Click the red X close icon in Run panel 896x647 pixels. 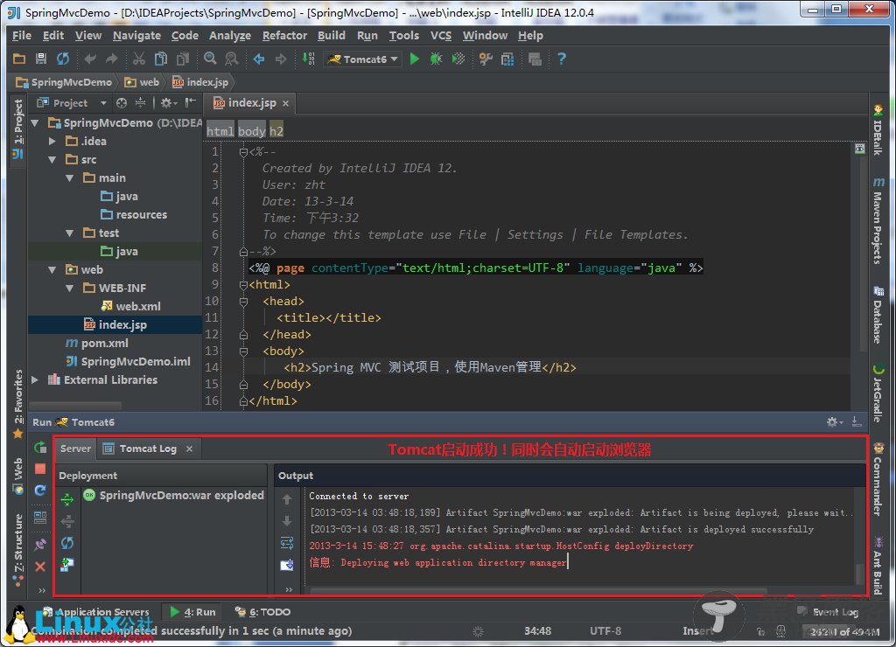(40, 567)
